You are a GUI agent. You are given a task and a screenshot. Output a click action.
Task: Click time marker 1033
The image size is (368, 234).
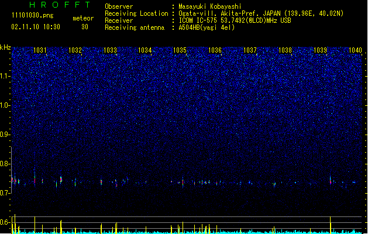click(110, 50)
